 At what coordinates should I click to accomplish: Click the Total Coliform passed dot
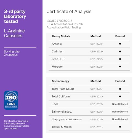[120, 96]
